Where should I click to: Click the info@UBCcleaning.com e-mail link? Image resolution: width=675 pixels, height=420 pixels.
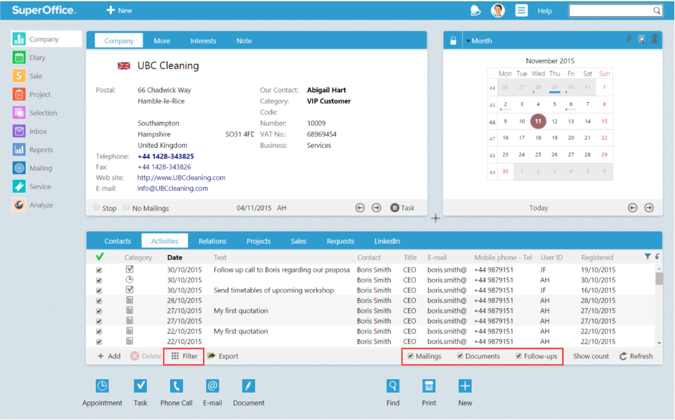point(173,188)
